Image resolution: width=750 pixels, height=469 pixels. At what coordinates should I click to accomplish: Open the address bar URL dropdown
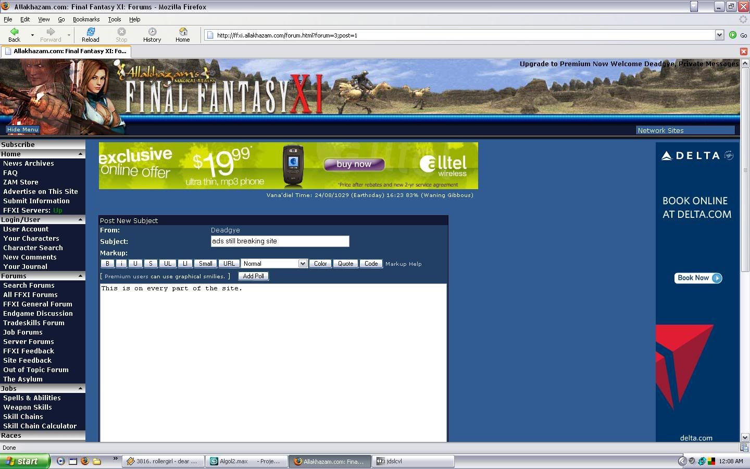719,35
